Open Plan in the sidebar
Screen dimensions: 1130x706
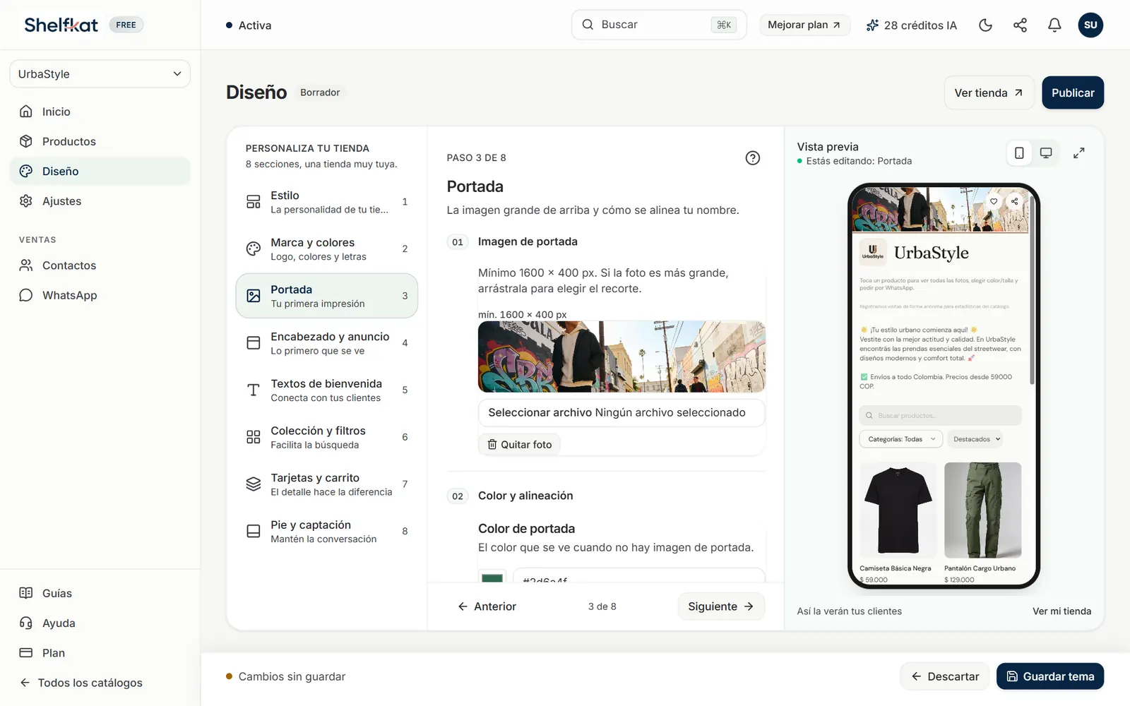(x=100, y=653)
